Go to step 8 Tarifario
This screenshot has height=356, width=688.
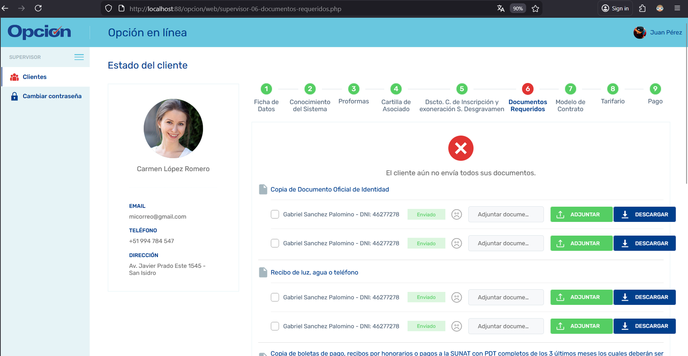[613, 94]
